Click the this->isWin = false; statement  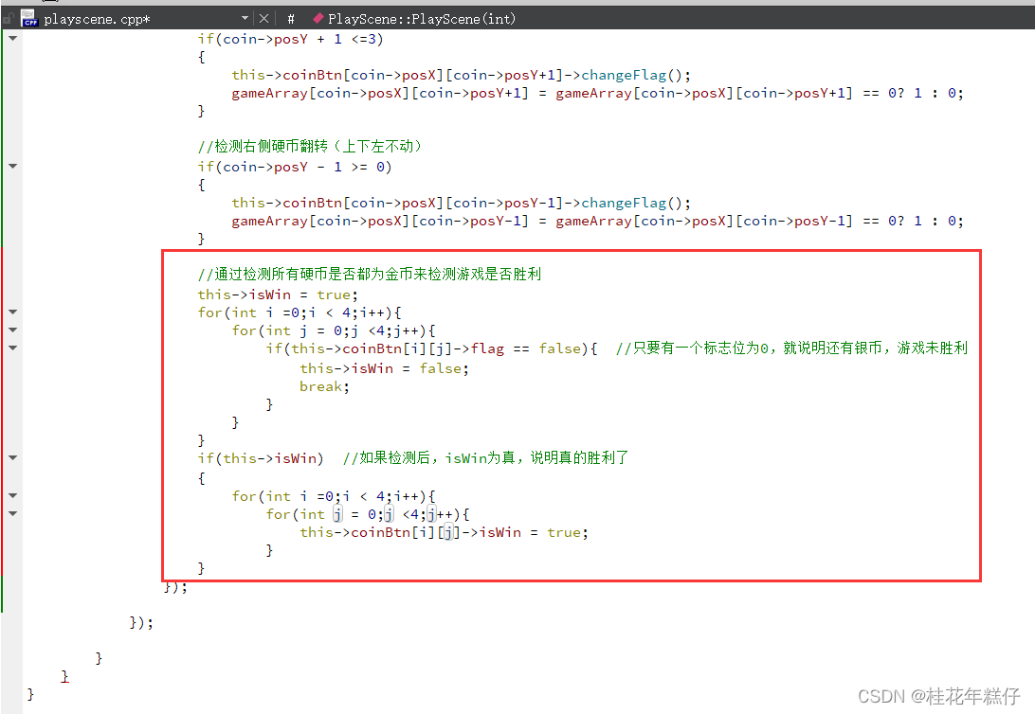coord(384,368)
